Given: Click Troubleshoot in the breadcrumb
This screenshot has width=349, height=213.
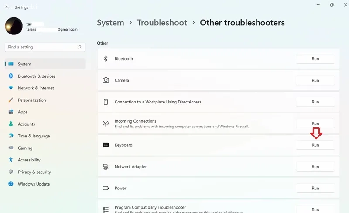Looking at the screenshot, I should coord(162,23).
